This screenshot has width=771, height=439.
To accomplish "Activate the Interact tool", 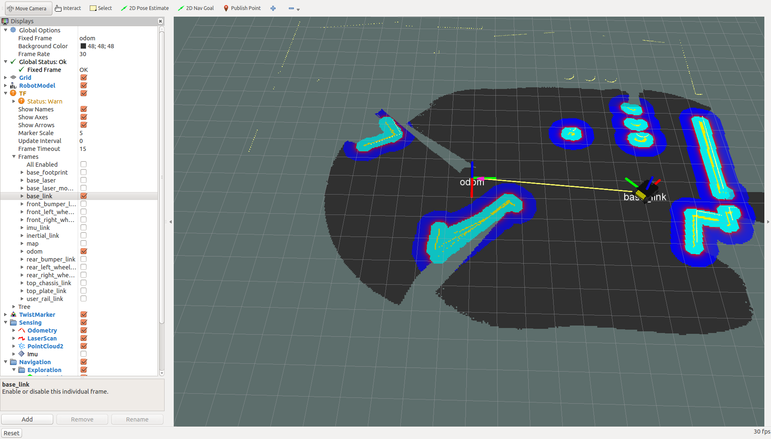I will point(67,8).
